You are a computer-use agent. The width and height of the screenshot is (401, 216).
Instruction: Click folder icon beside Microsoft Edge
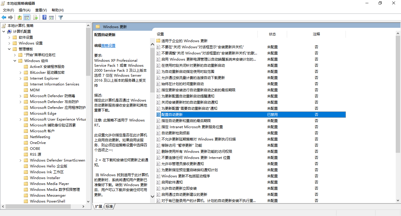[26, 114]
